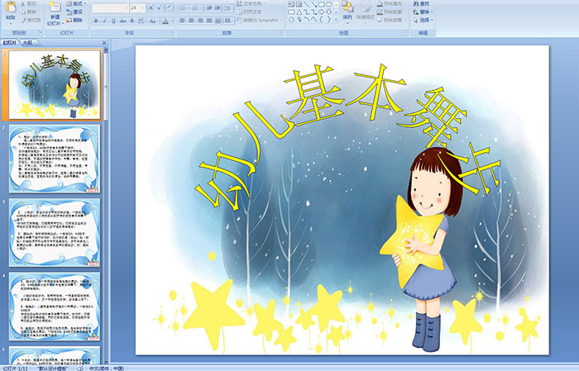Toggle Center text alignment
579x371 pixels.
pos(191,21)
